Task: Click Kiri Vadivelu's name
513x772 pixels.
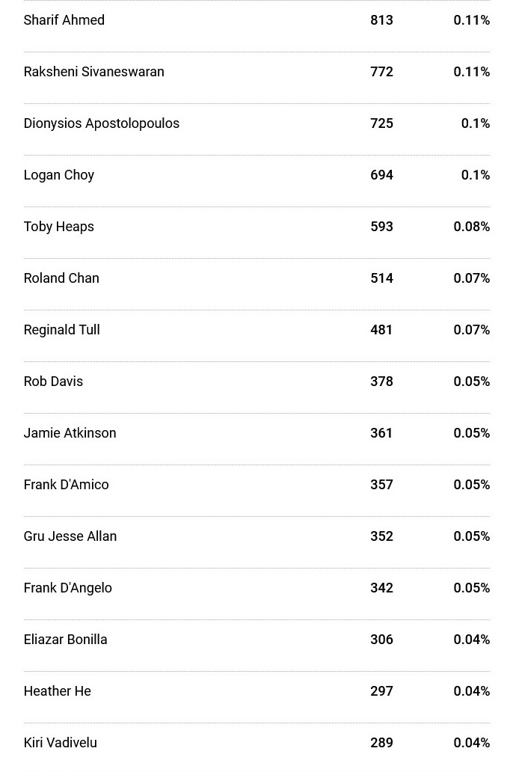Action: [x=60, y=743]
